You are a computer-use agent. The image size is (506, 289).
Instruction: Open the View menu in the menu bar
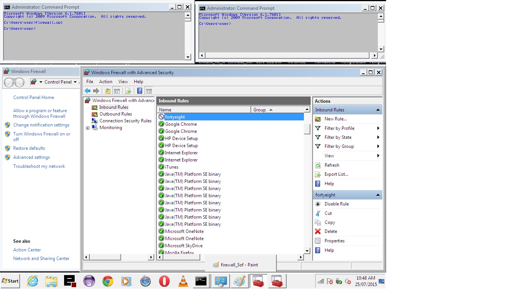[x=123, y=82]
